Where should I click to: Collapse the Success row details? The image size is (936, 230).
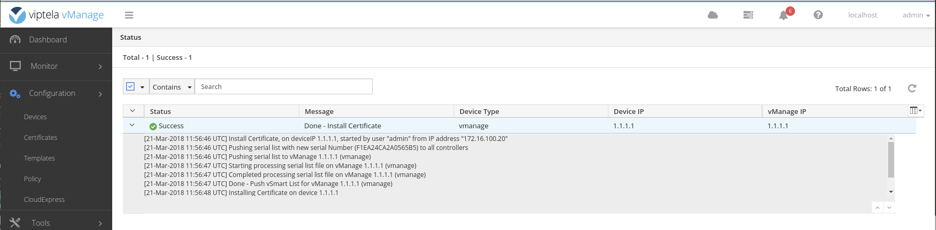coord(132,126)
